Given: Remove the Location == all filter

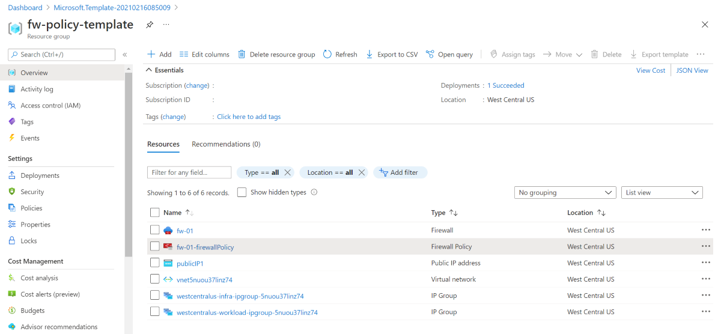Looking at the screenshot, I should click(362, 172).
